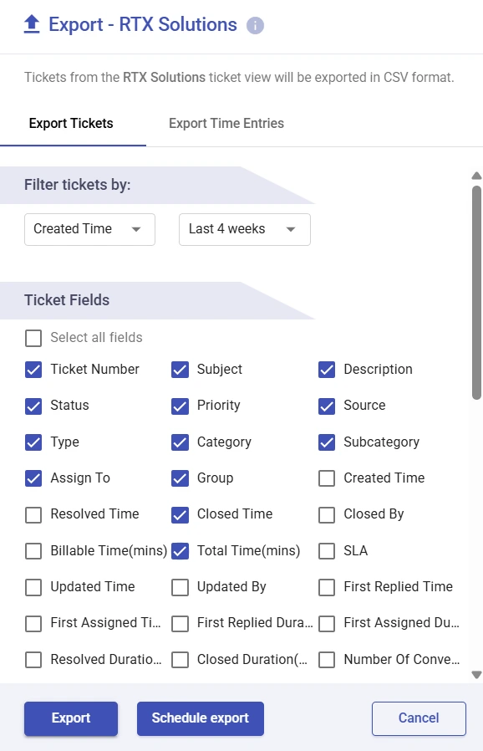Uncheck the Description field
The image size is (483, 751).
(327, 370)
